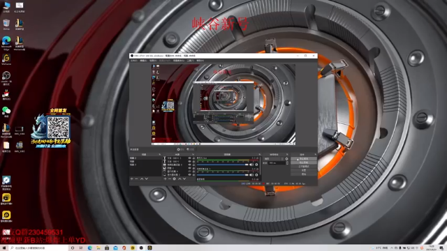Open the Scene Collection menu in OBS

click(179, 61)
